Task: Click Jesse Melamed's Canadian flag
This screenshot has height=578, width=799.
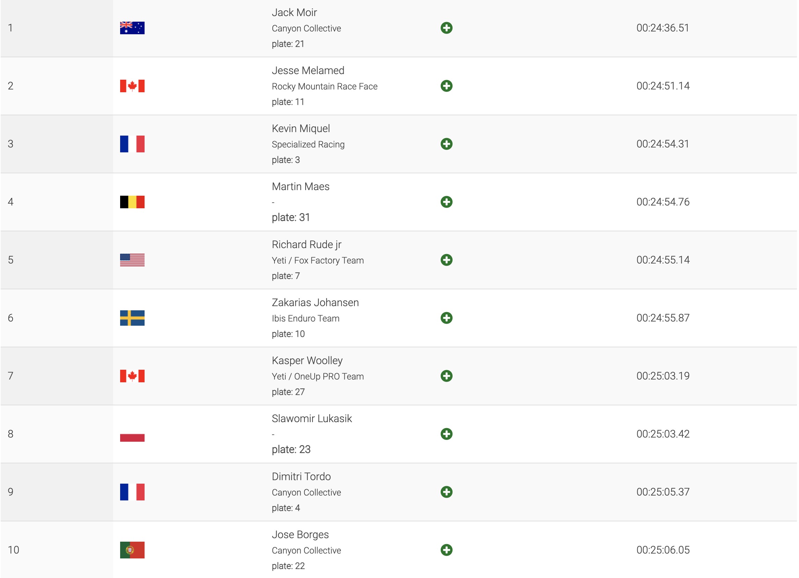Action: 132,86
